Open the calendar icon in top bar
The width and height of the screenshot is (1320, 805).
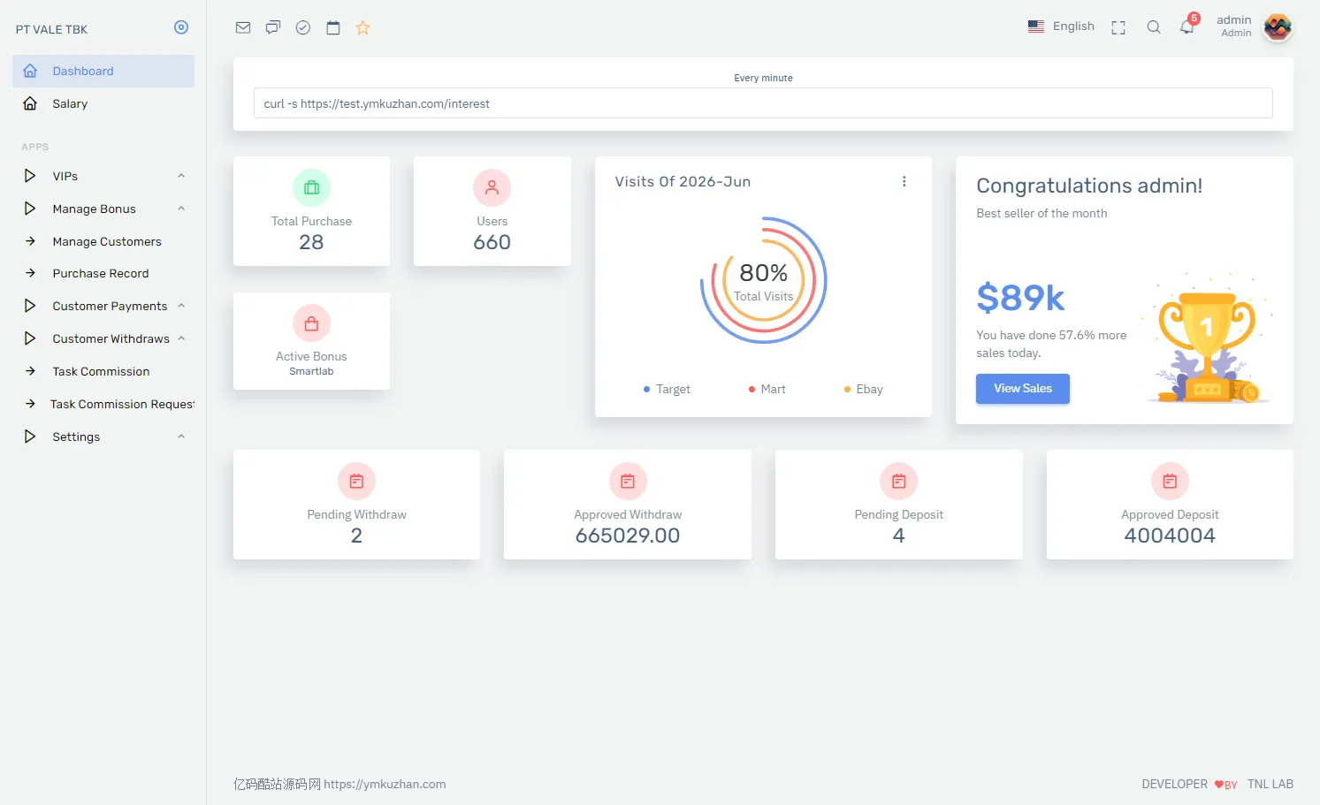[333, 27]
